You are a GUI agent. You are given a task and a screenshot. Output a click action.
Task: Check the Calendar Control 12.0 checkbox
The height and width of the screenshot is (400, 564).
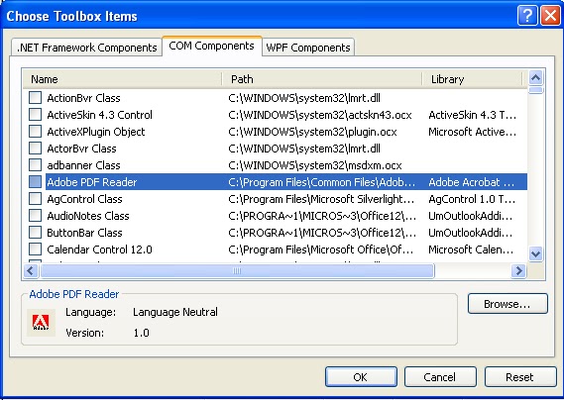(x=35, y=250)
